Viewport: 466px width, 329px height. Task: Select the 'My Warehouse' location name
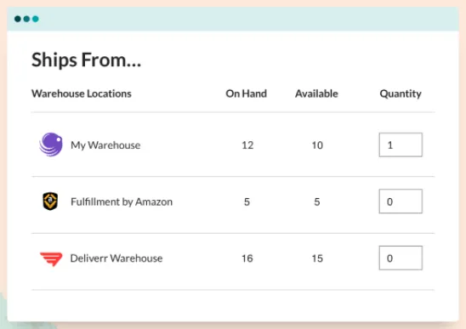tap(105, 145)
